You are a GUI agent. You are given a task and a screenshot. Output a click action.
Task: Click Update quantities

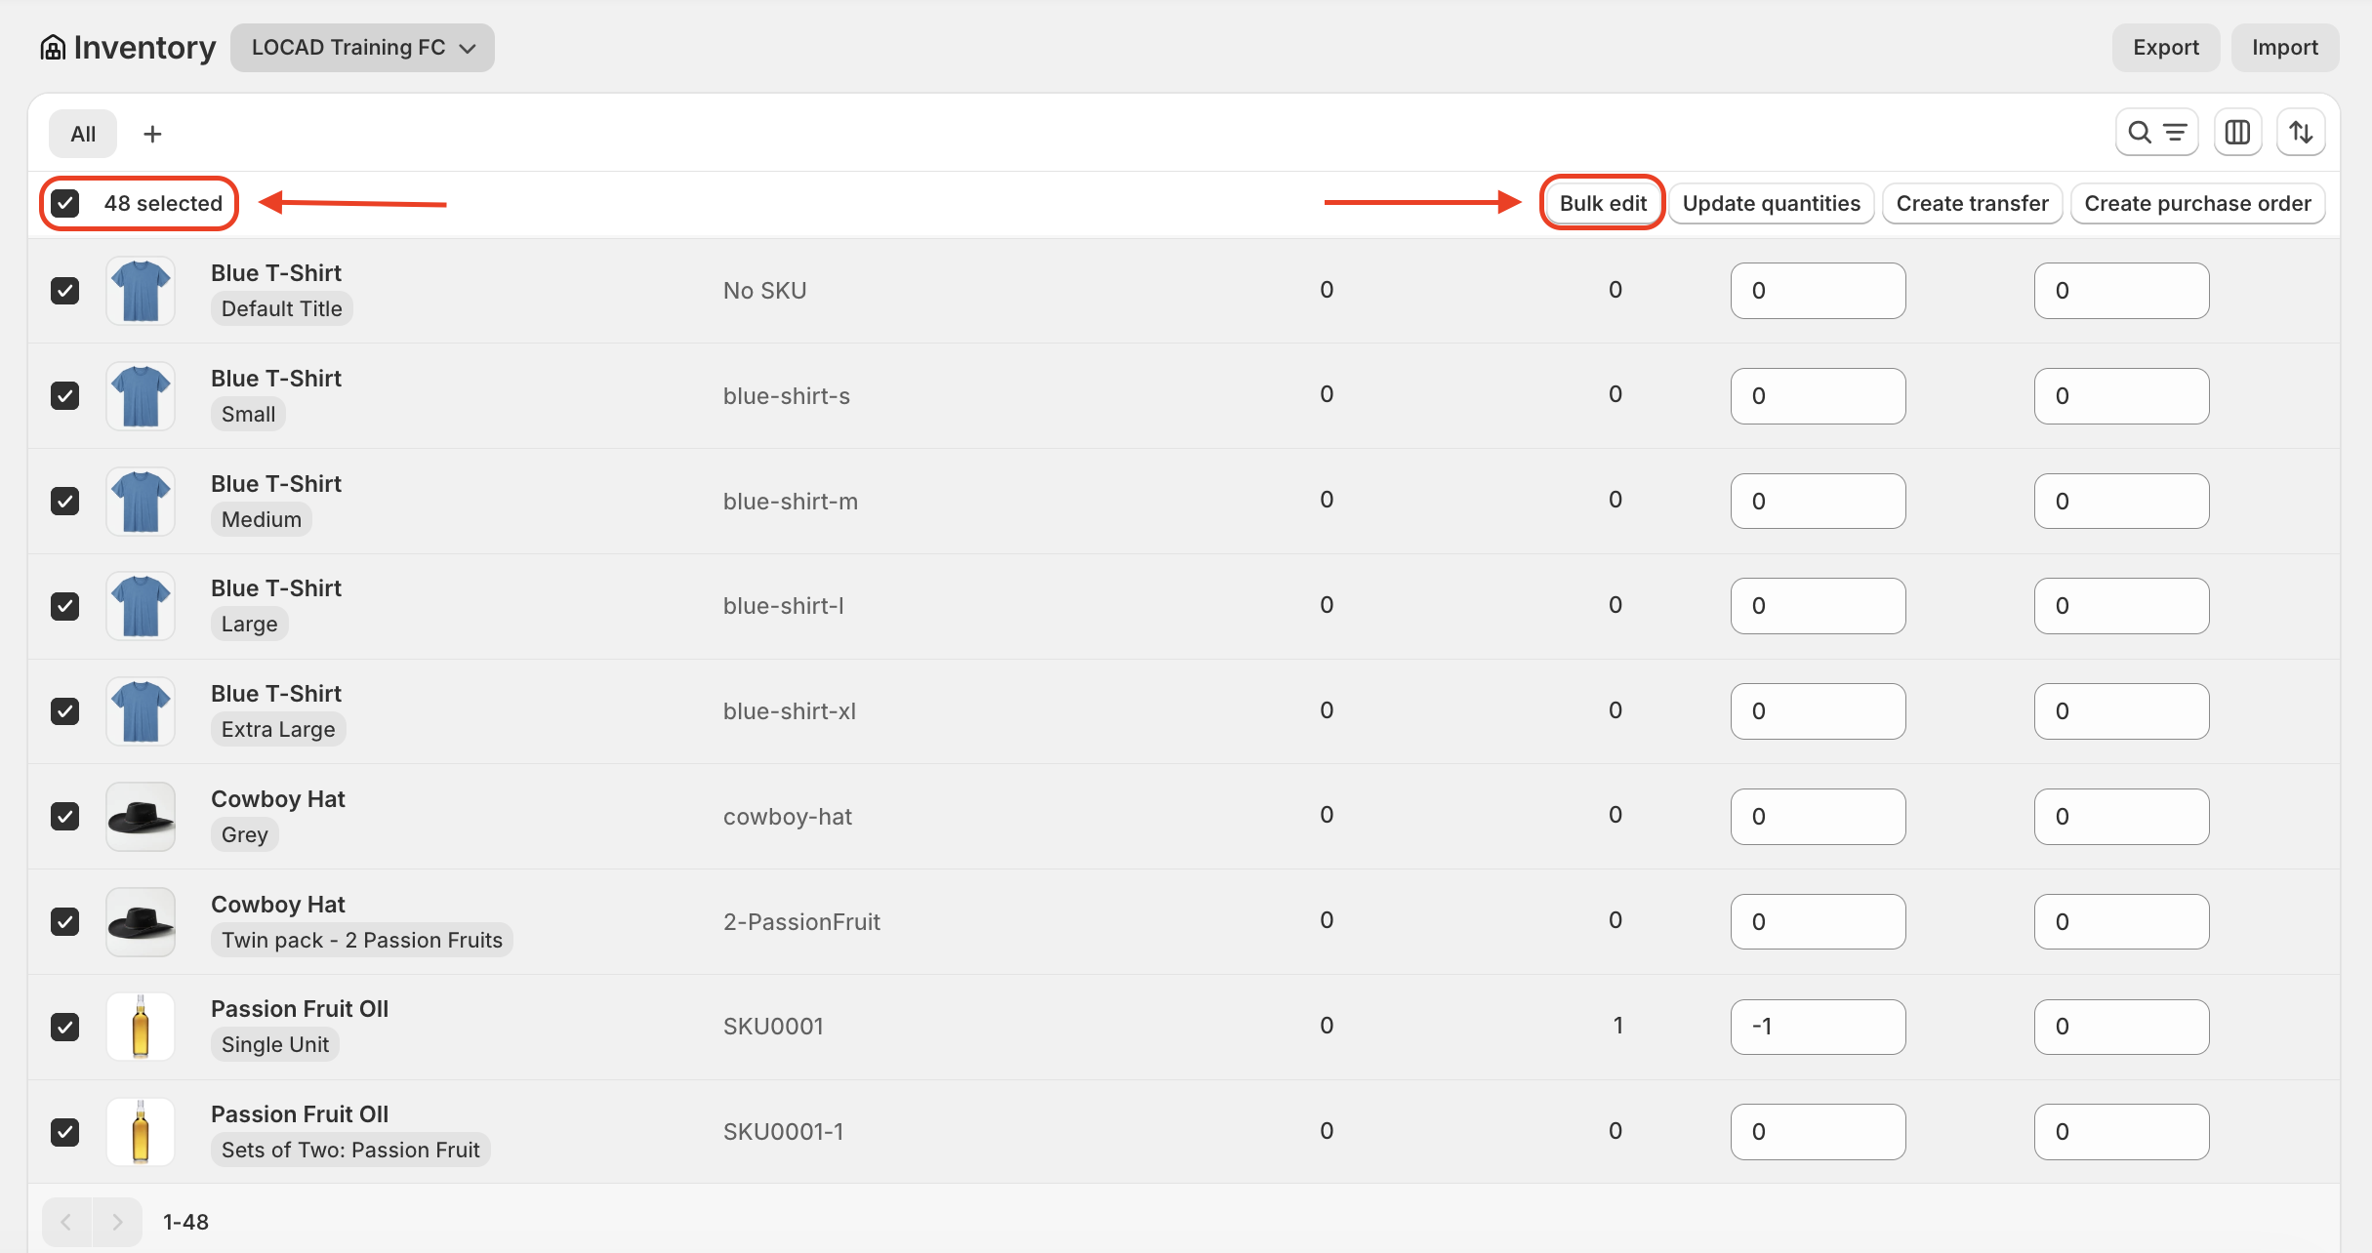(1771, 203)
